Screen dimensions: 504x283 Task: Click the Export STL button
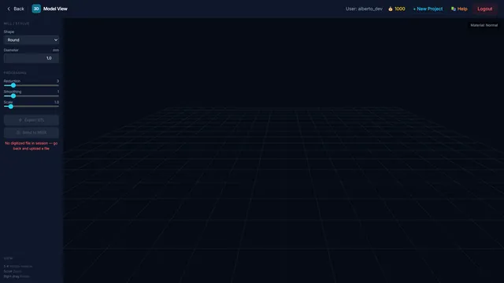(31, 120)
